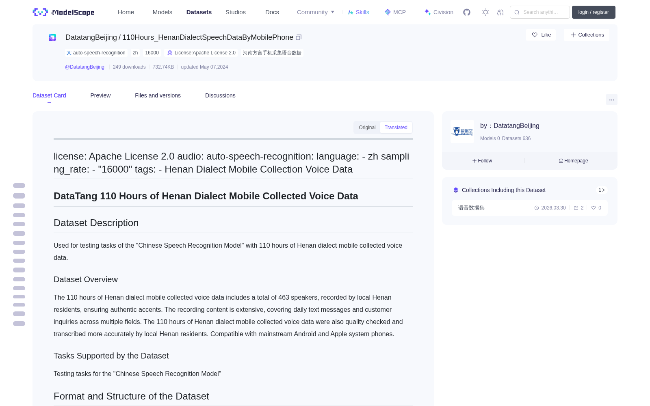The height and width of the screenshot is (406, 650).
Task: Click the '2026.03.30' collection date
Action: (x=553, y=208)
